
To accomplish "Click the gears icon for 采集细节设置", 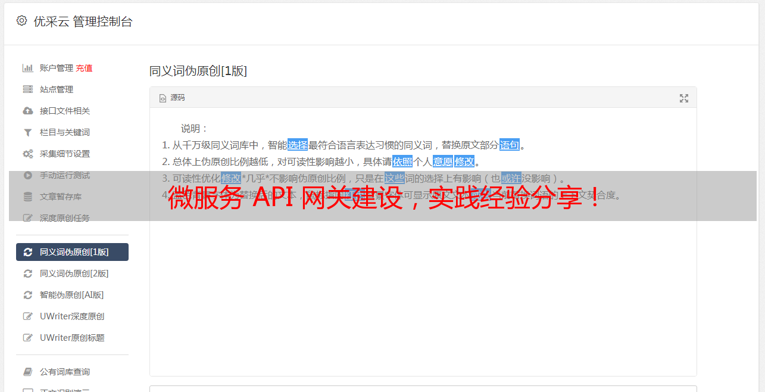I will 27,154.
